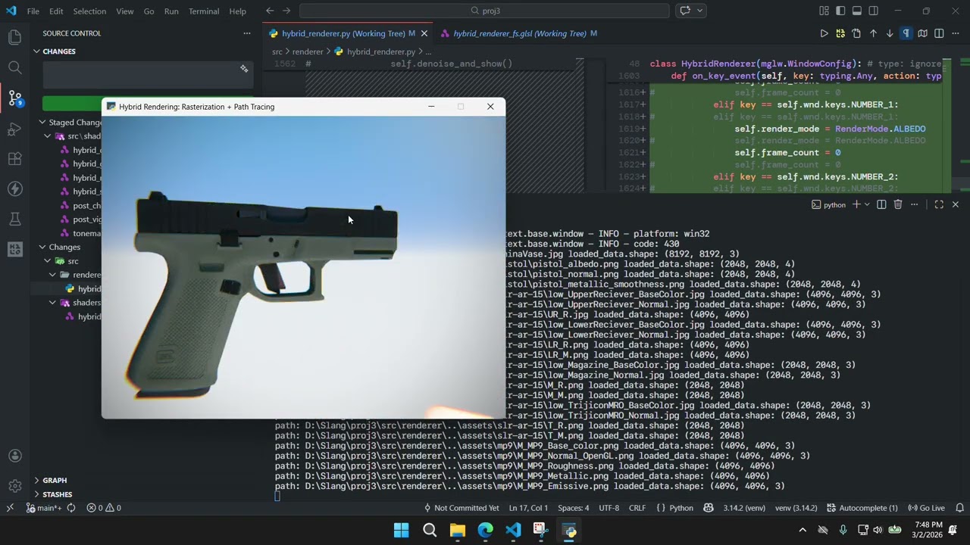Close the hybrid_renderer.py (Working Tree) tab
970x545 pixels.
[x=424, y=33]
